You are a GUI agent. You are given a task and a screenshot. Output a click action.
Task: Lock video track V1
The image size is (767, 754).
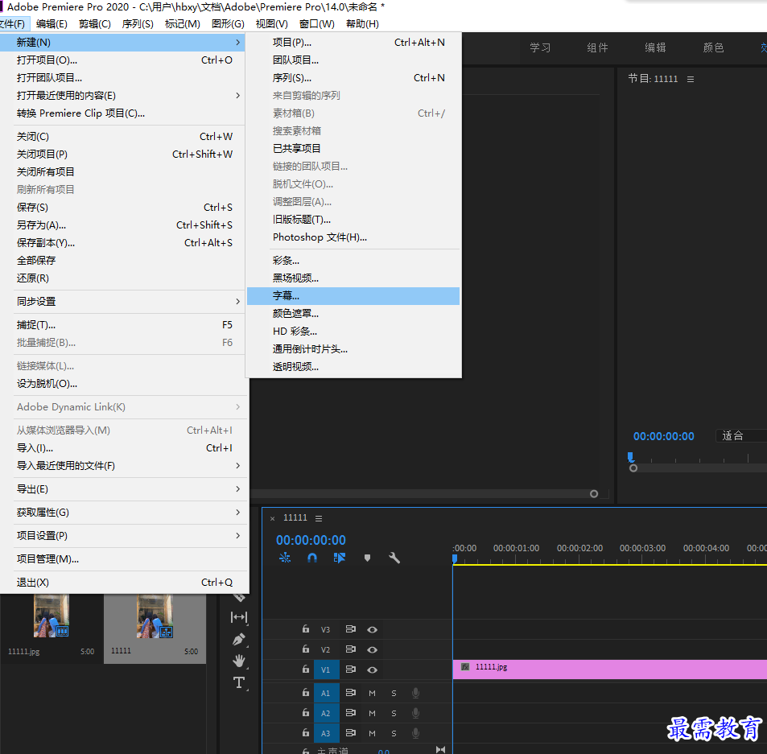306,669
